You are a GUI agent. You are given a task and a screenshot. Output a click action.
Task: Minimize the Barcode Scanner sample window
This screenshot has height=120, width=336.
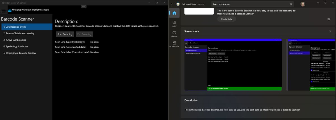coord(149,3)
